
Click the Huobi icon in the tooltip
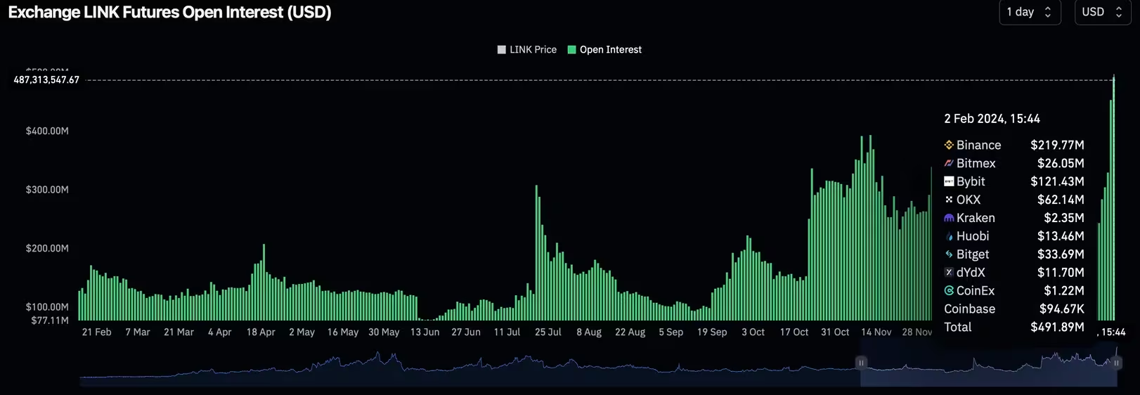pyautogui.click(x=949, y=236)
